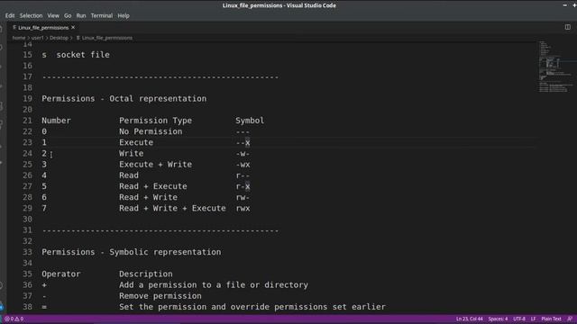Screen dimensions: 577x324
Task: Click the number '7' on line 29
Action: 44,208
